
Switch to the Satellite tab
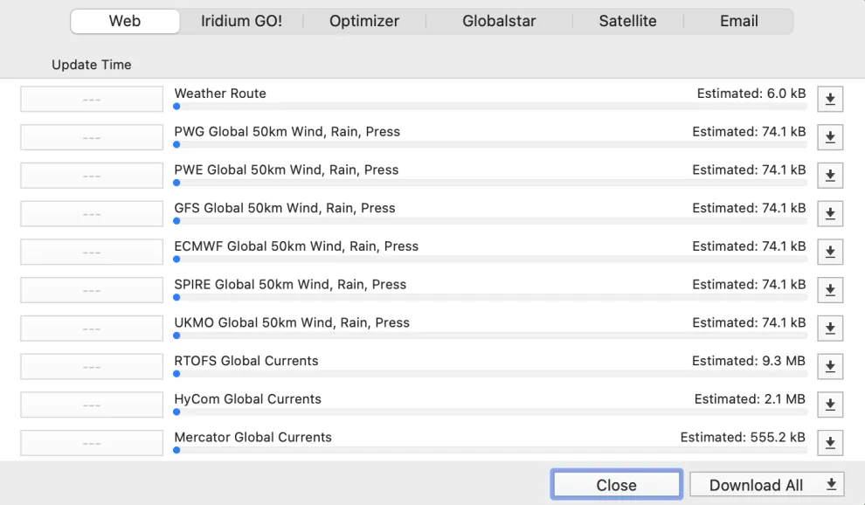627,21
